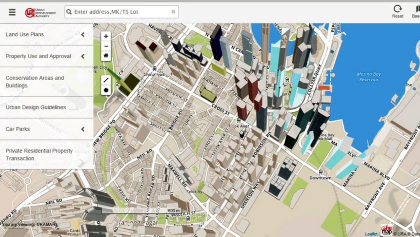Click the Urban Redevelopment Authority logo
The image size is (420, 237).
pos(40,12)
